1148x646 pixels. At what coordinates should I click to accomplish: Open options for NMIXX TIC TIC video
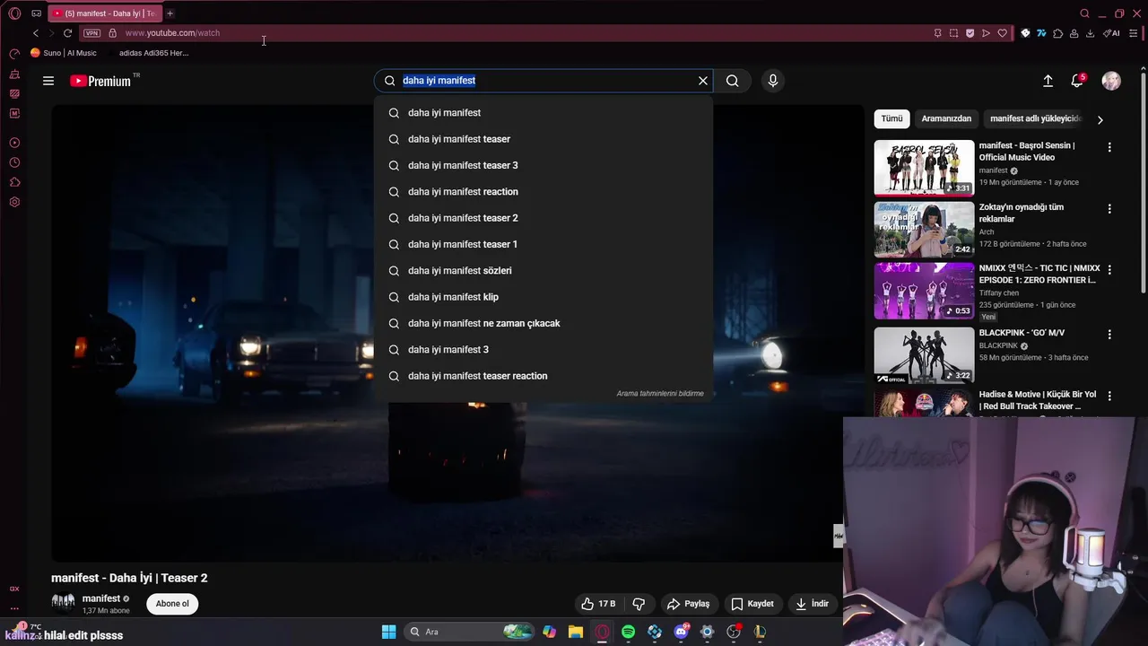[x=1109, y=269]
